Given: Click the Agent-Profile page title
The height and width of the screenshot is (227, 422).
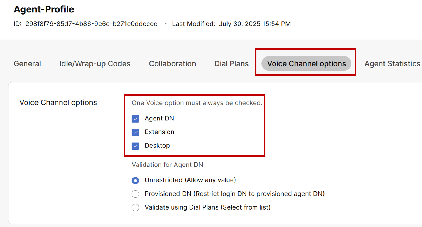Looking at the screenshot, I should point(44,9).
